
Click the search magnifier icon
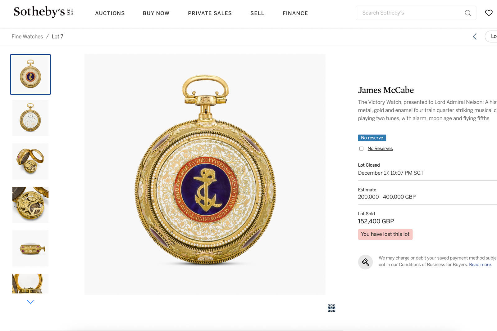[x=467, y=13]
